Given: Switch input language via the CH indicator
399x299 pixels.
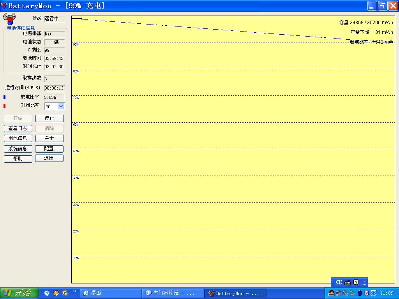Looking at the screenshot, I should [339, 282].
